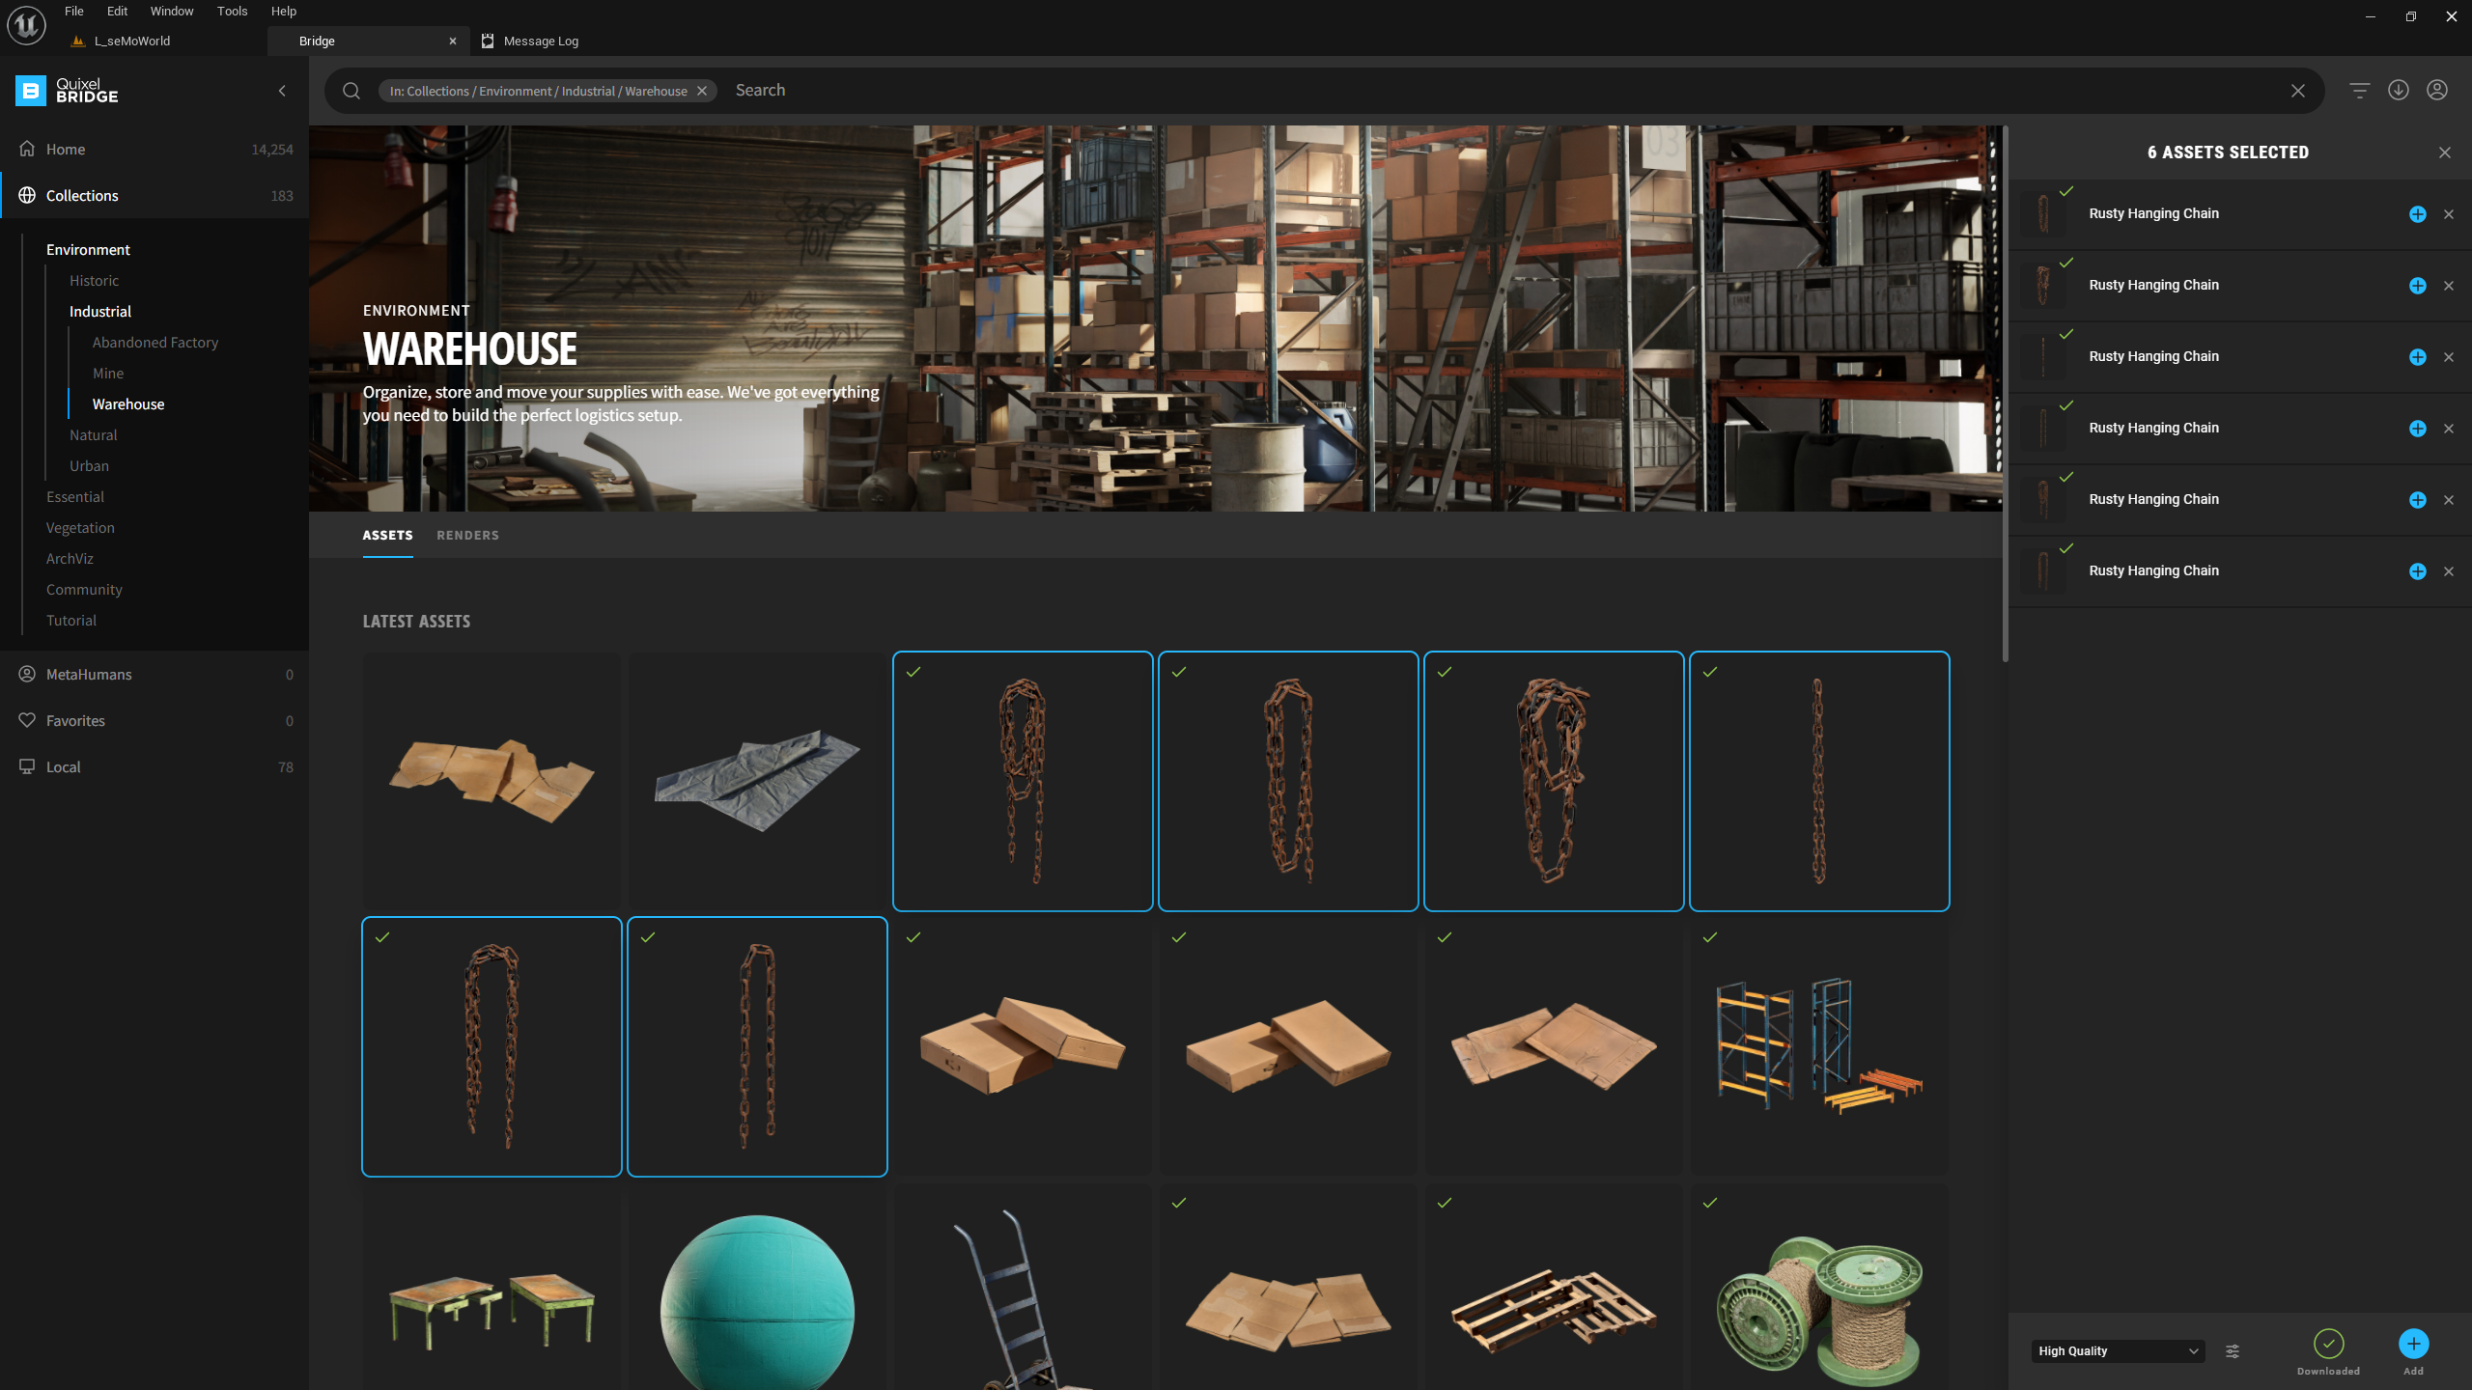Select the cardboard rack shelving asset

point(1819,1046)
